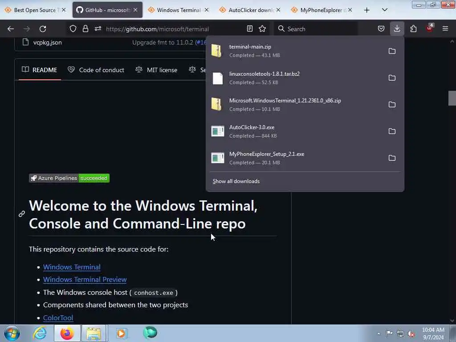Open the Windows Terminal link
The height and width of the screenshot is (342, 456).
(x=72, y=267)
